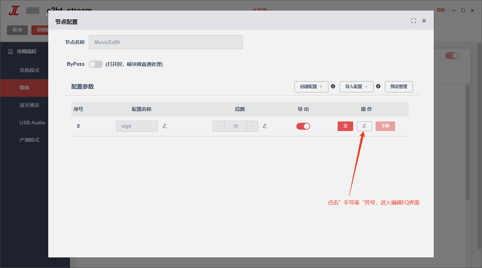The height and width of the screenshot is (268, 482).
Task: Close the 节点配置 dialog
Action: [x=424, y=21]
